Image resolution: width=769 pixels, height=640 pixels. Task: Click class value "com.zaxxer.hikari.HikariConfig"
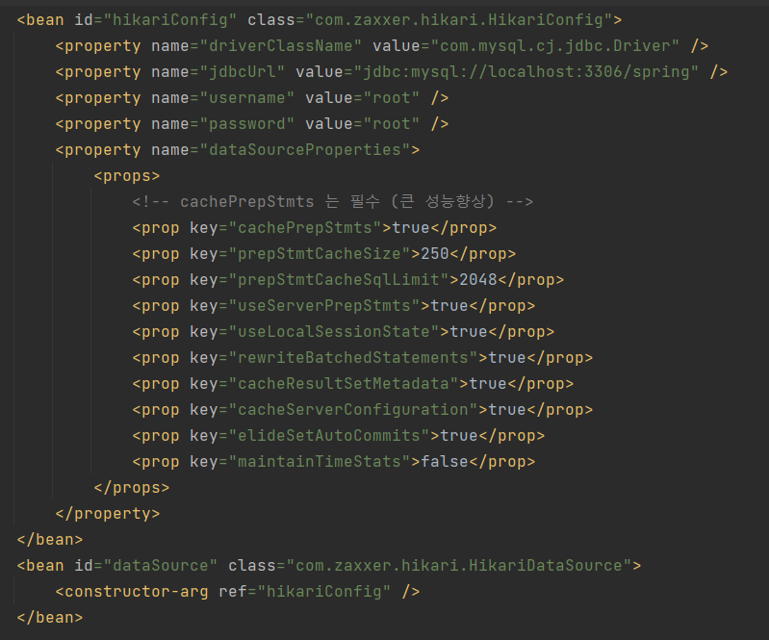tap(458, 20)
